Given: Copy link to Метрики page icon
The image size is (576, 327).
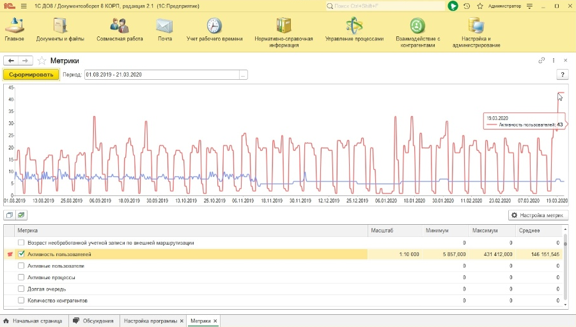Looking at the screenshot, I should [x=541, y=60].
